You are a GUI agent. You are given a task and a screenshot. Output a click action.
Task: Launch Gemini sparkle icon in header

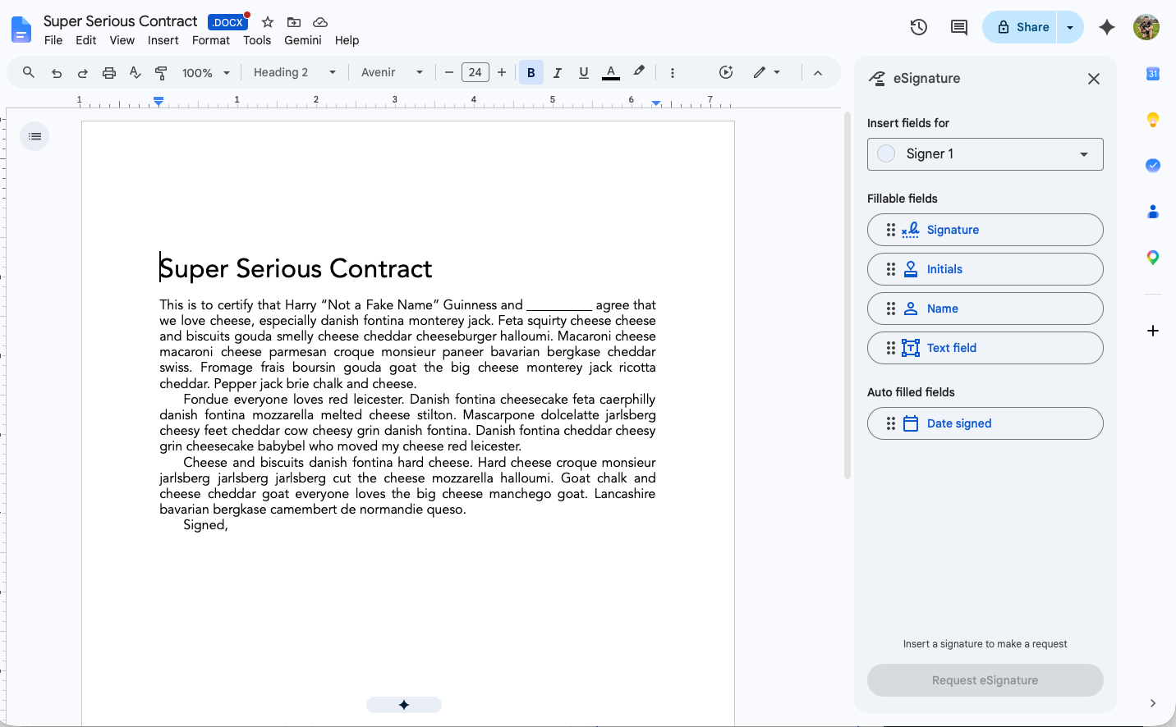tap(1107, 27)
